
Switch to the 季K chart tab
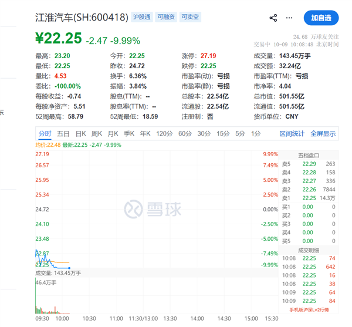point(129,134)
